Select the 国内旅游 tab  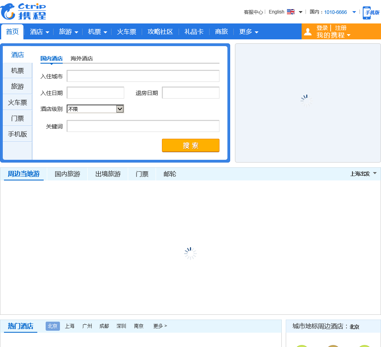67,174
